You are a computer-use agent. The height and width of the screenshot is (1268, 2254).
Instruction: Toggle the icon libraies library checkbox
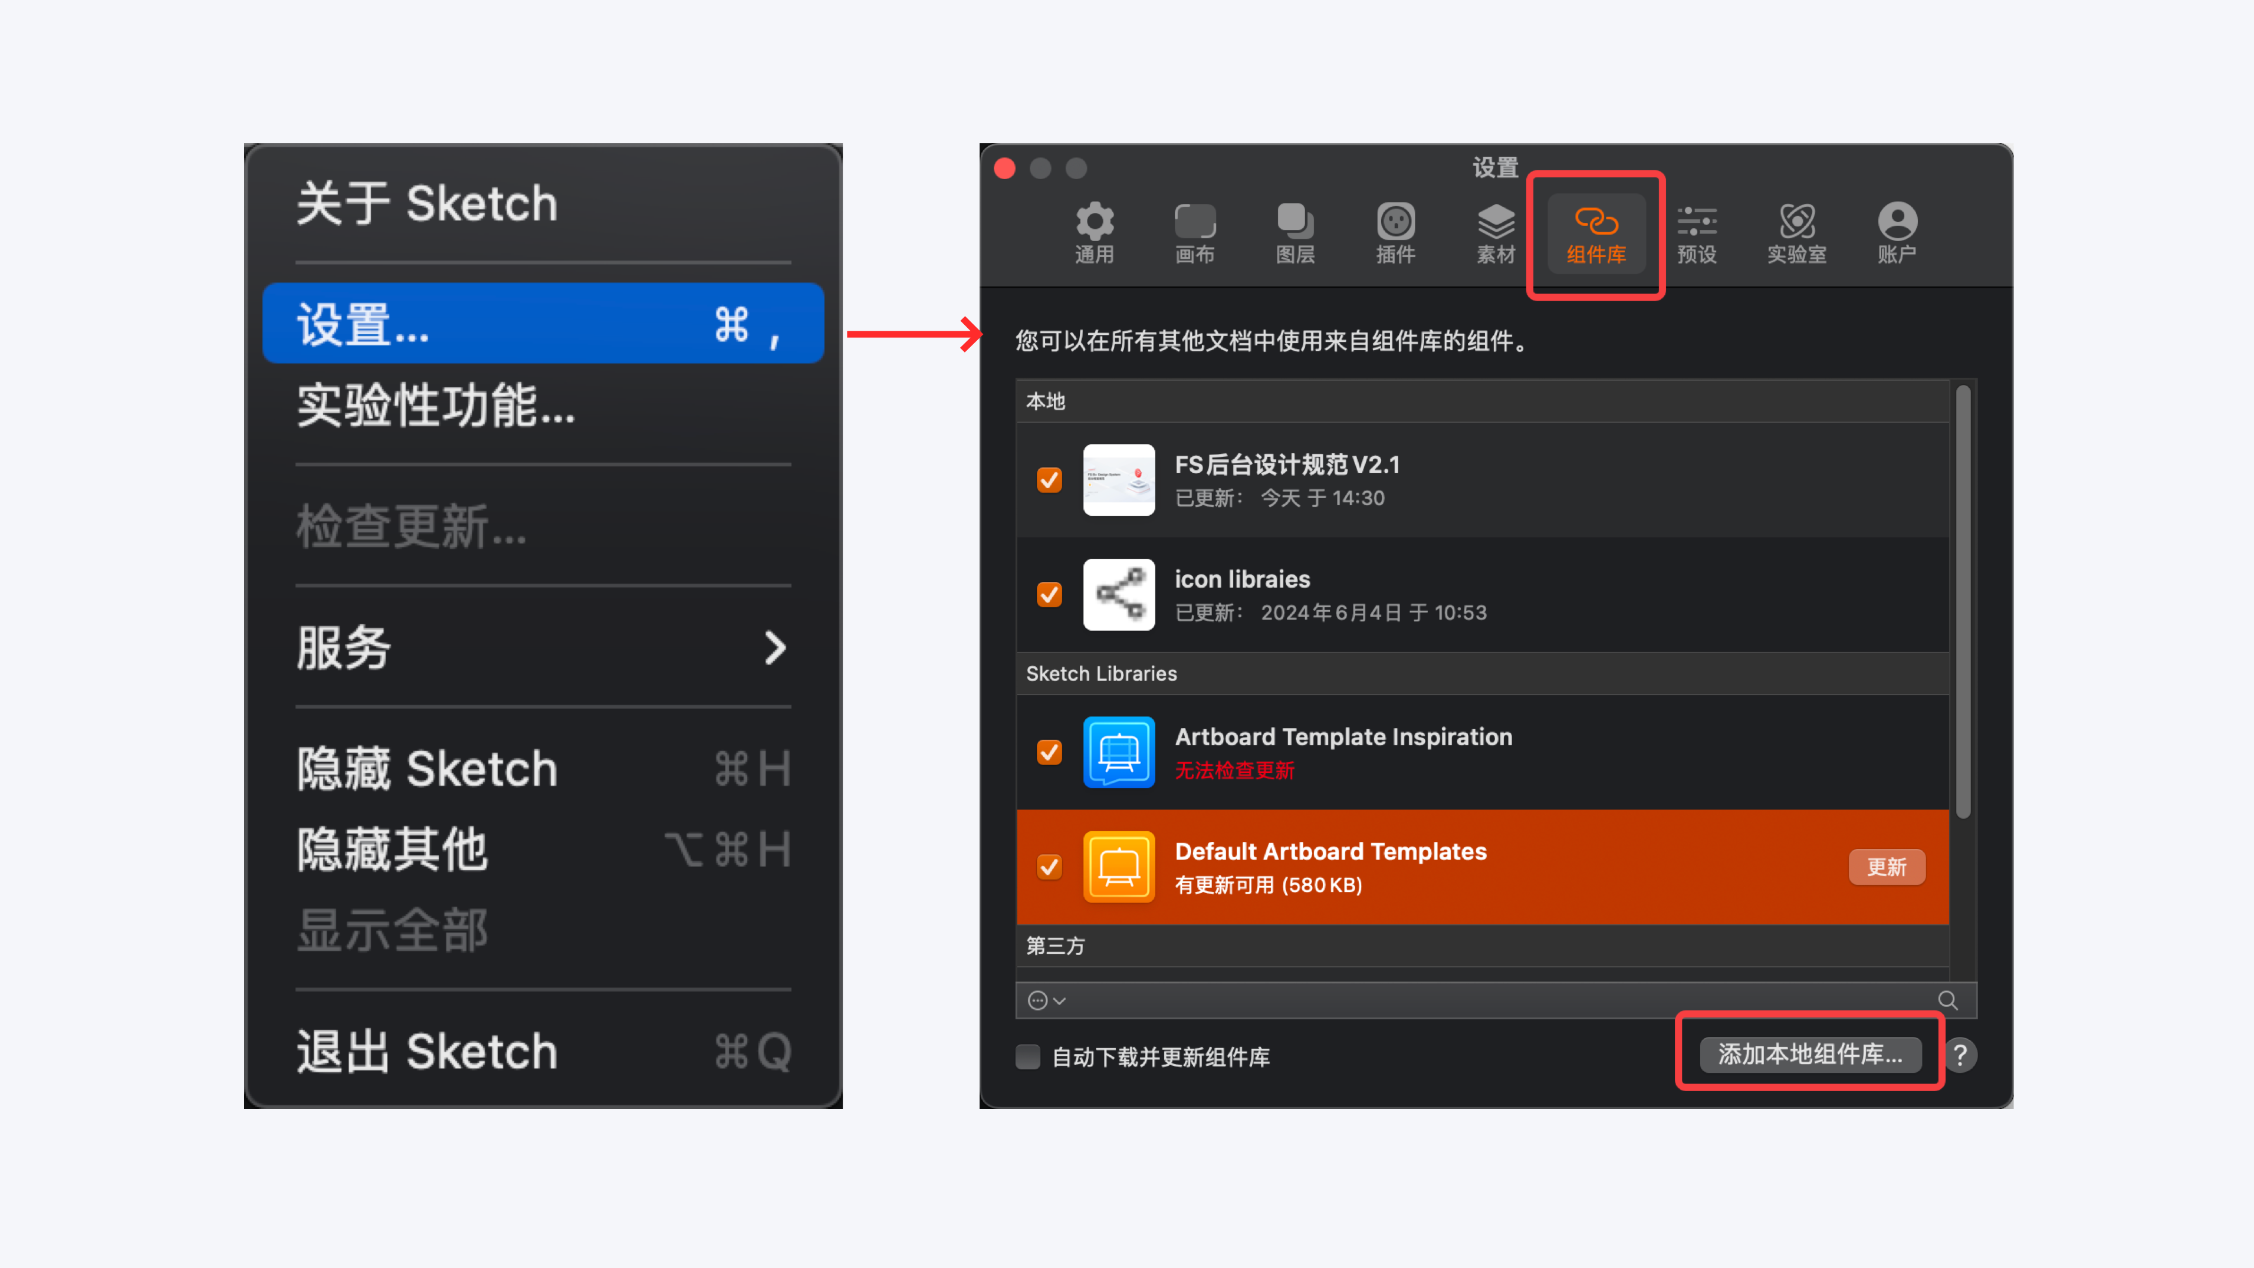[1049, 594]
